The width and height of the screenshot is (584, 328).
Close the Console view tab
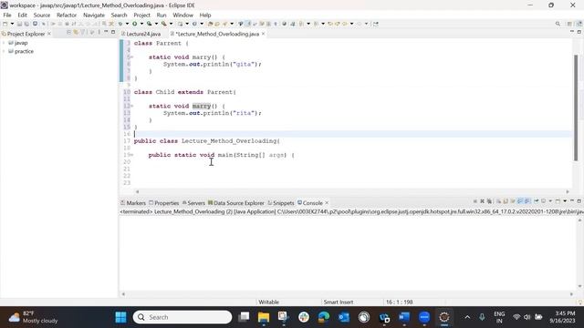coord(327,203)
